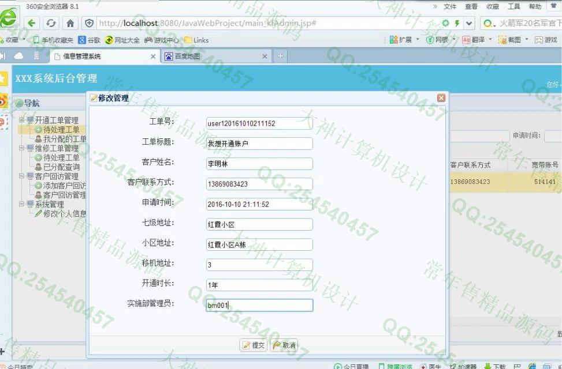Open the 网址大全 bookmark
Viewport: 562px width, 369px height.
coord(122,40)
